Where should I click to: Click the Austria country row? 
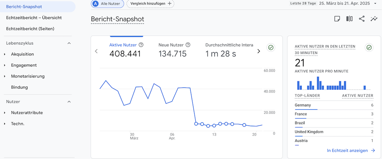[x=334, y=141]
